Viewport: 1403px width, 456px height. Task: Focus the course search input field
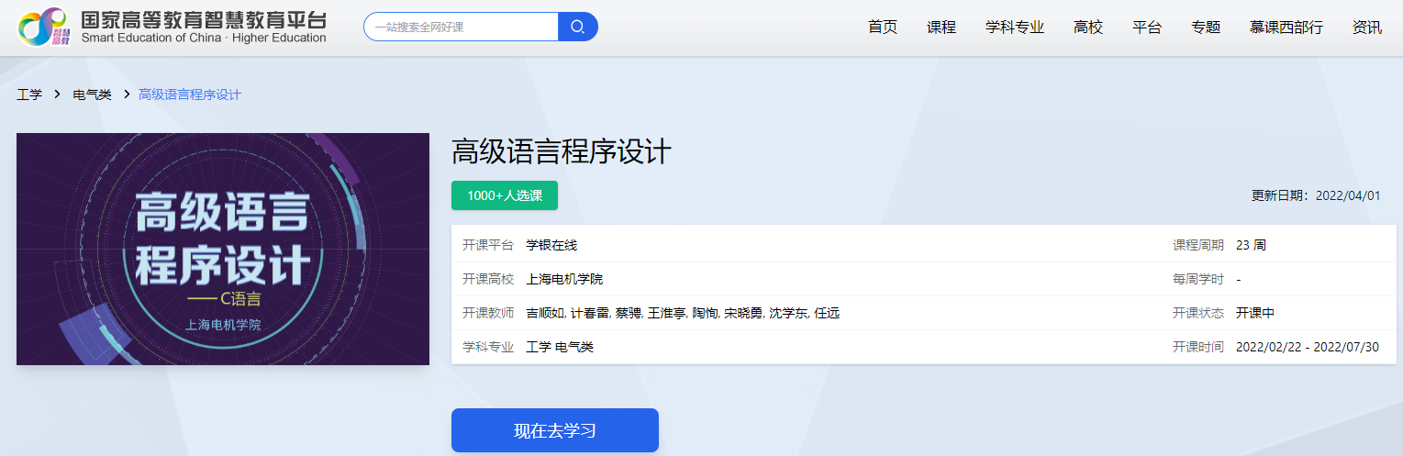tap(461, 27)
